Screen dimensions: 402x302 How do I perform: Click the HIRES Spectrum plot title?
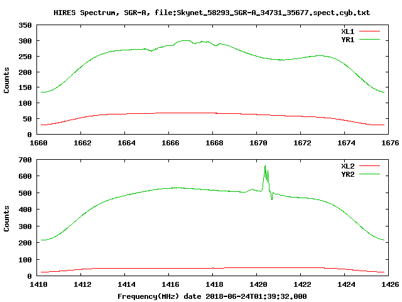pos(212,13)
